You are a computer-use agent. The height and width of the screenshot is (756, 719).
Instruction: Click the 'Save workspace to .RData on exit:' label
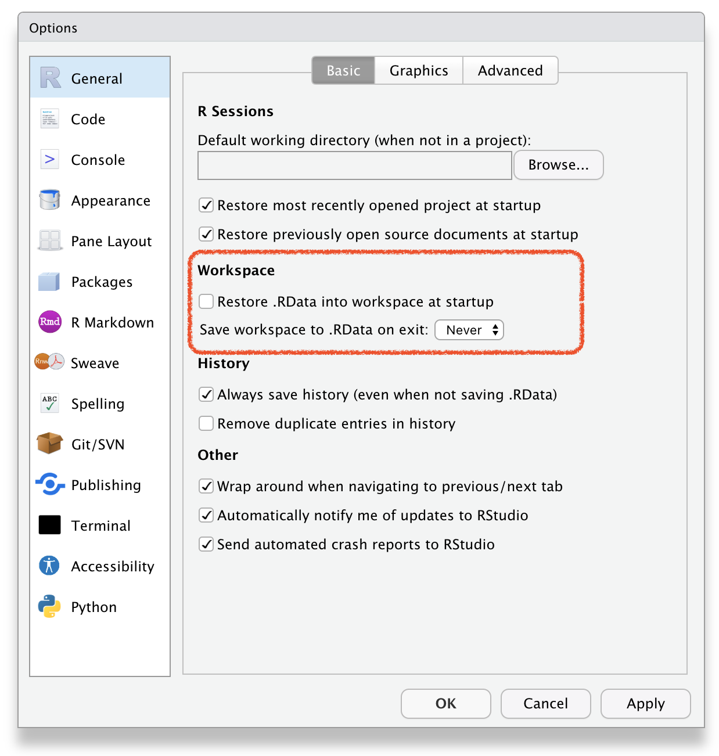click(314, 330)
